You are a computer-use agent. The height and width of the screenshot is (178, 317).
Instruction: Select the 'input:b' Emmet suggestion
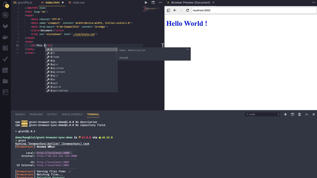(x=81, y=87)
